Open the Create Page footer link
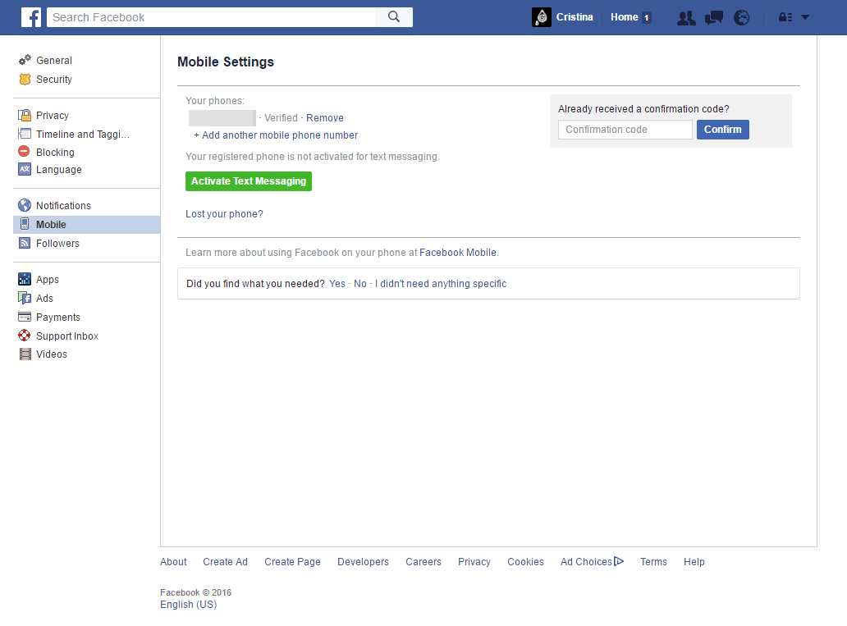Image resolution: width=847 pixels, height=626 pixels. point(292,562)
